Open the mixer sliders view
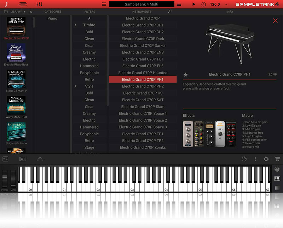 click(x=39, y=4)
